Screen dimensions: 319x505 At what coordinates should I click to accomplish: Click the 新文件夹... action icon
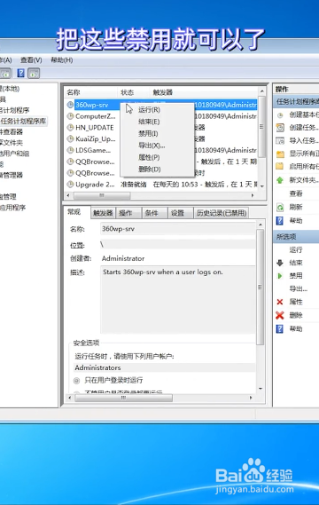280,180
